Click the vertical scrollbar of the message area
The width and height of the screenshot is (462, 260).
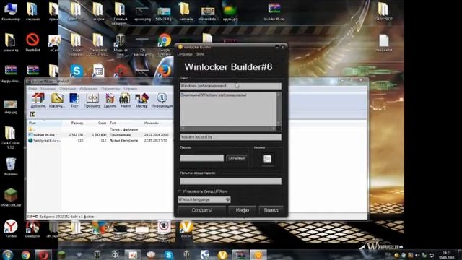tap(279, 109)
